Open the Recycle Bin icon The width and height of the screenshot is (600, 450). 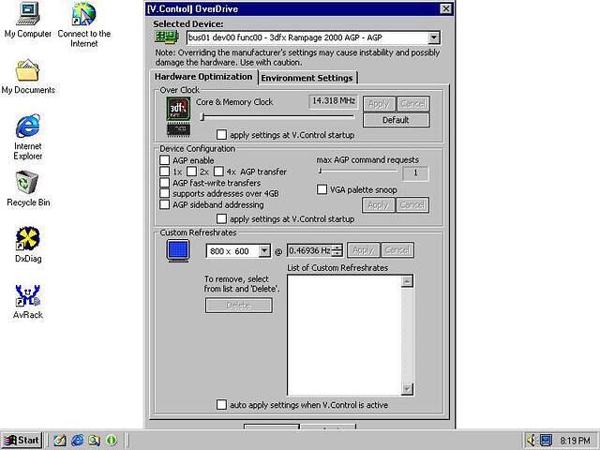coord(28,182)
